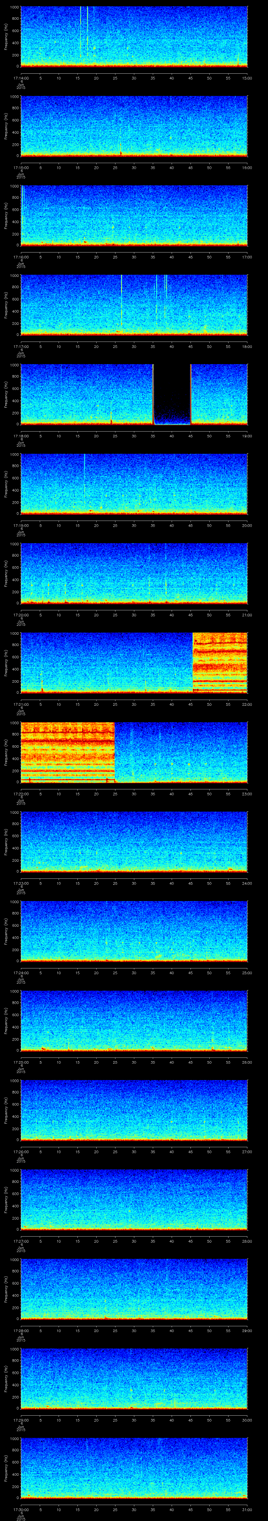Click the "19:00" end time label

(x=247, y=436)
